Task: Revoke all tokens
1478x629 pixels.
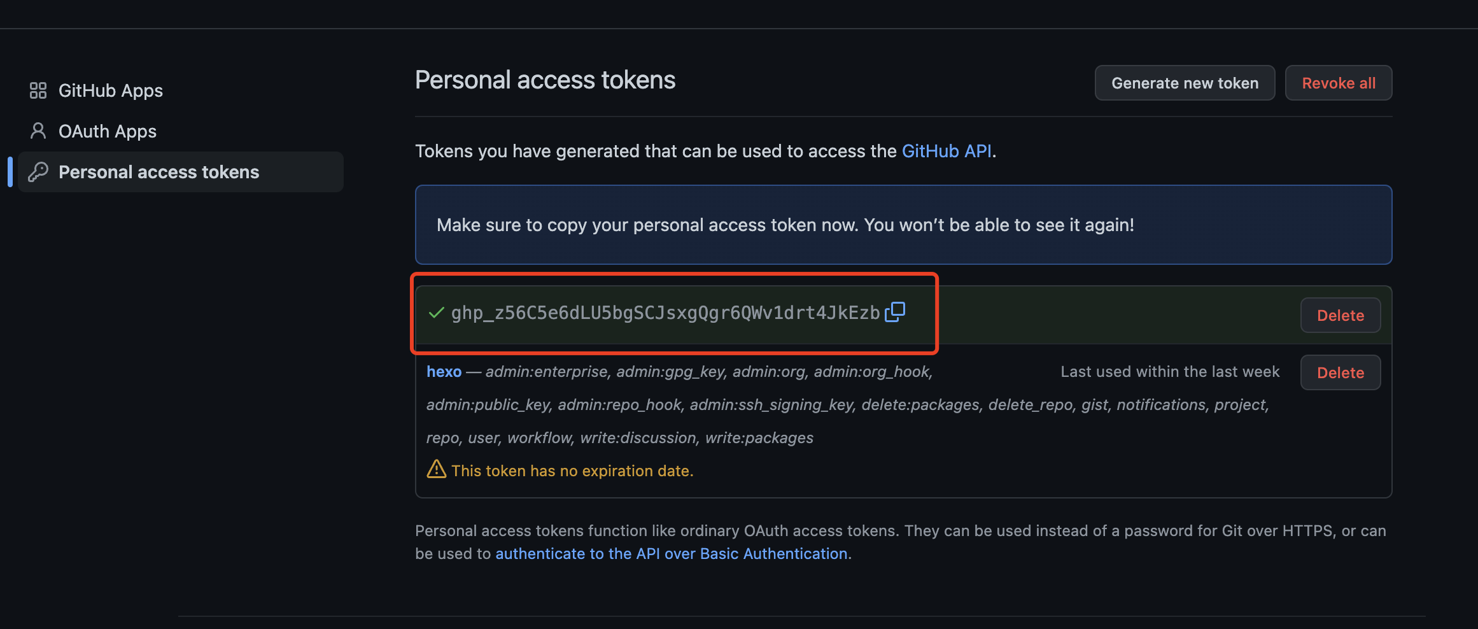Action: point(1339,83)
